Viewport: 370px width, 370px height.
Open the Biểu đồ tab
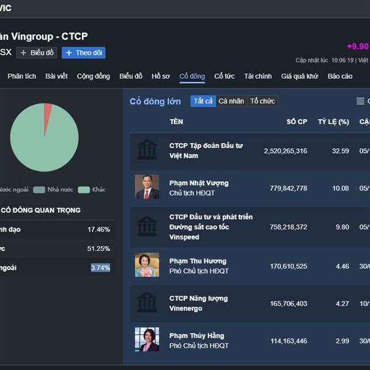(131, 76)
